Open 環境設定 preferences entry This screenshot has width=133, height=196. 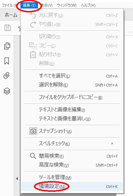[72, 186]
